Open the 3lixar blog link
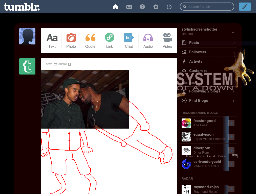The width and height of the screenshot is (259, 194). (x=63, y=64)
